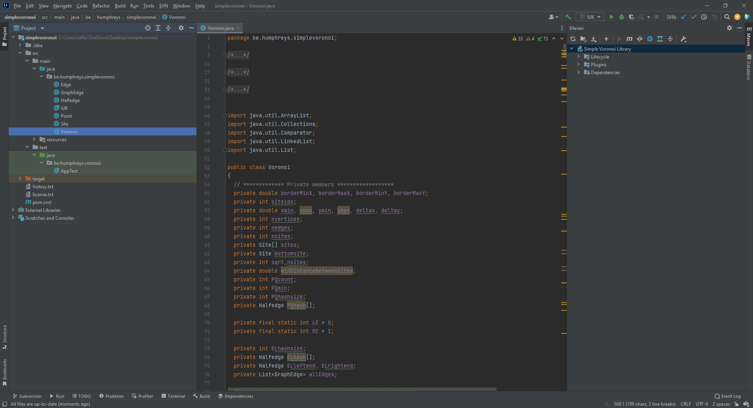Click the green Run button in toolbar

click(611, 17)
